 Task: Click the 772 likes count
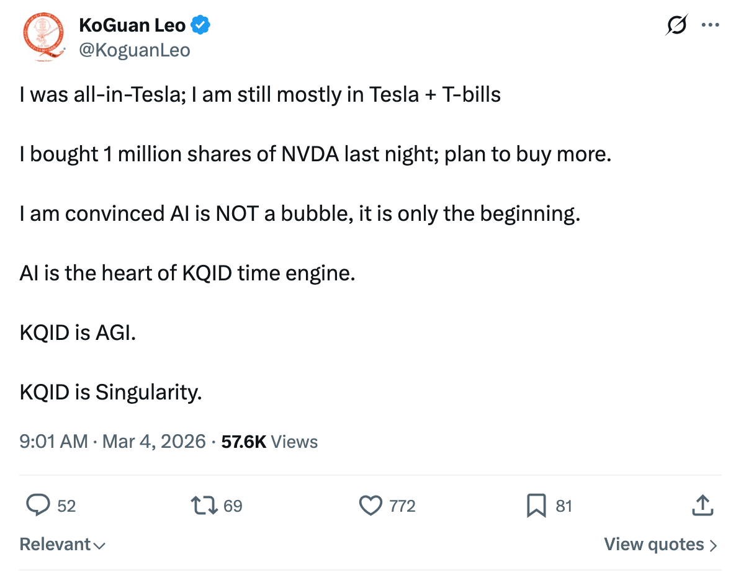click(402, 506)
